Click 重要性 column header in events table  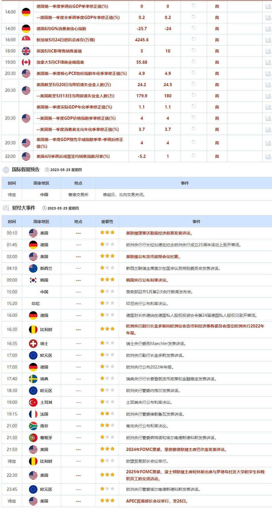[x=107, y=222]
